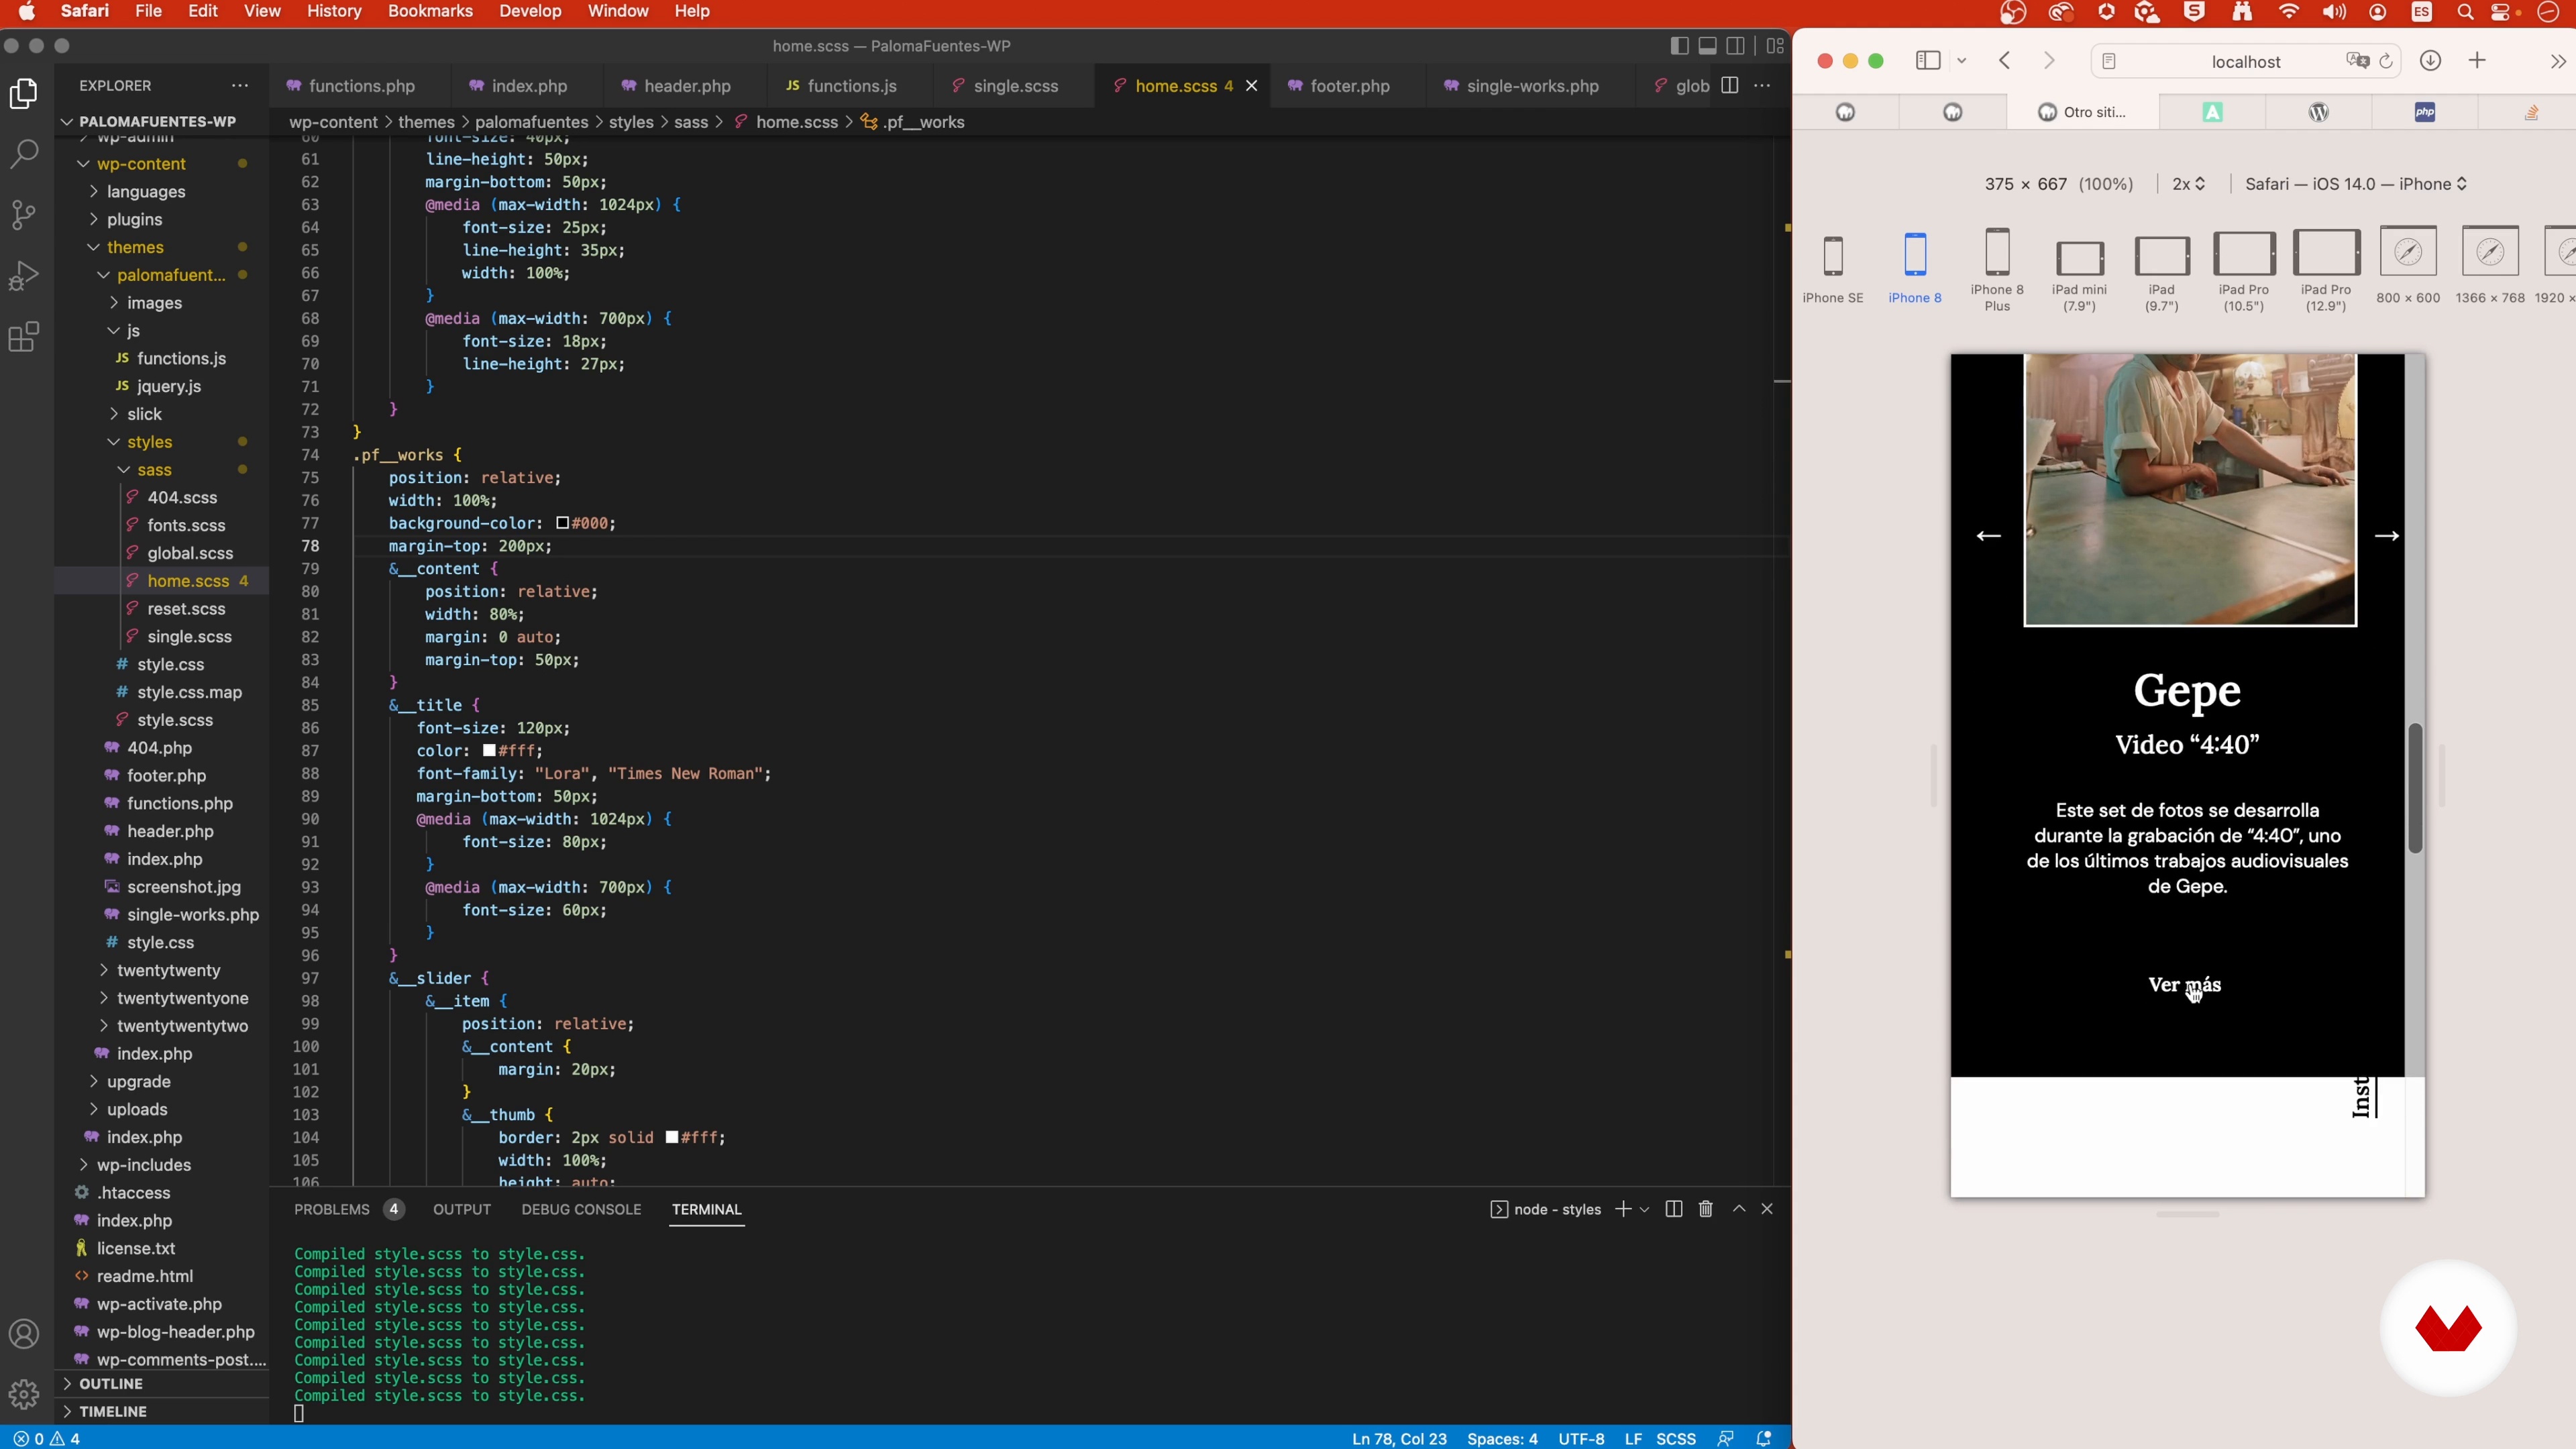Open the Bookmarks menu

click(430, 11)
